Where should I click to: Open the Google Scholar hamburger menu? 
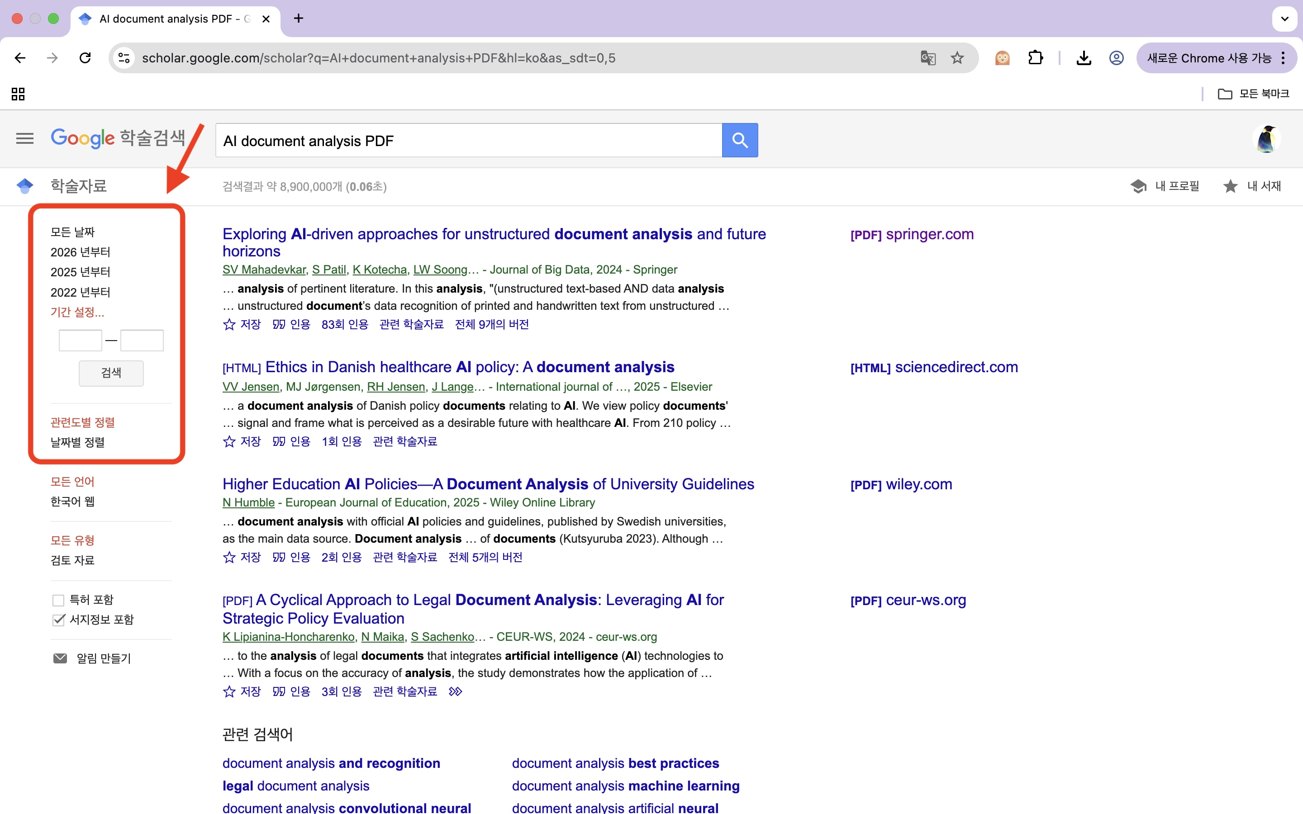coord(24,138)
